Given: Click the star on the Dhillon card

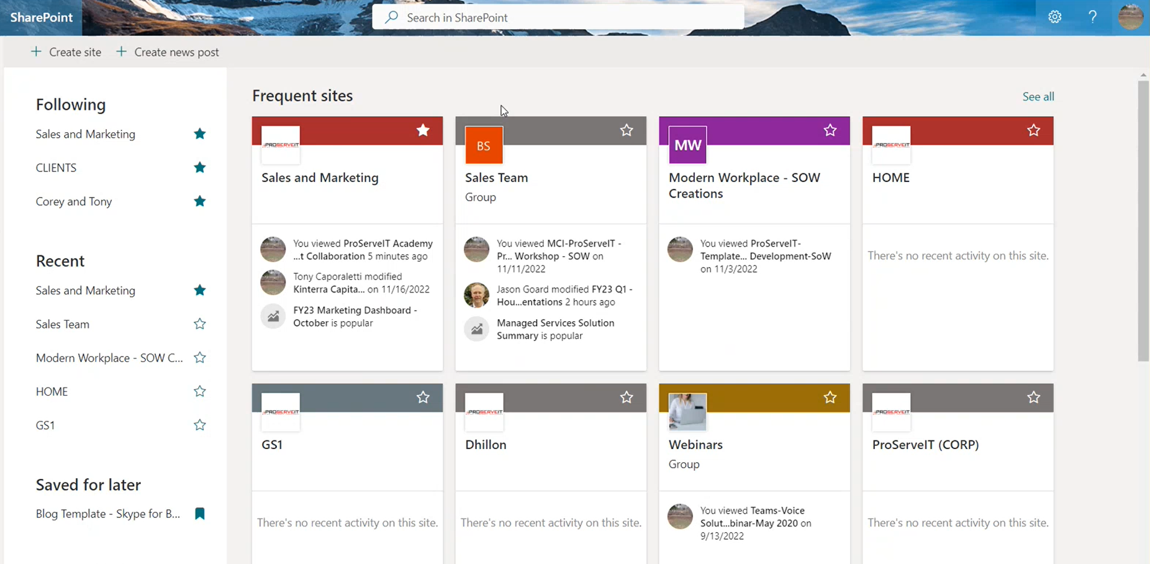Looking at the screenshot, I should pyautogui.click(x=627, y=397).
